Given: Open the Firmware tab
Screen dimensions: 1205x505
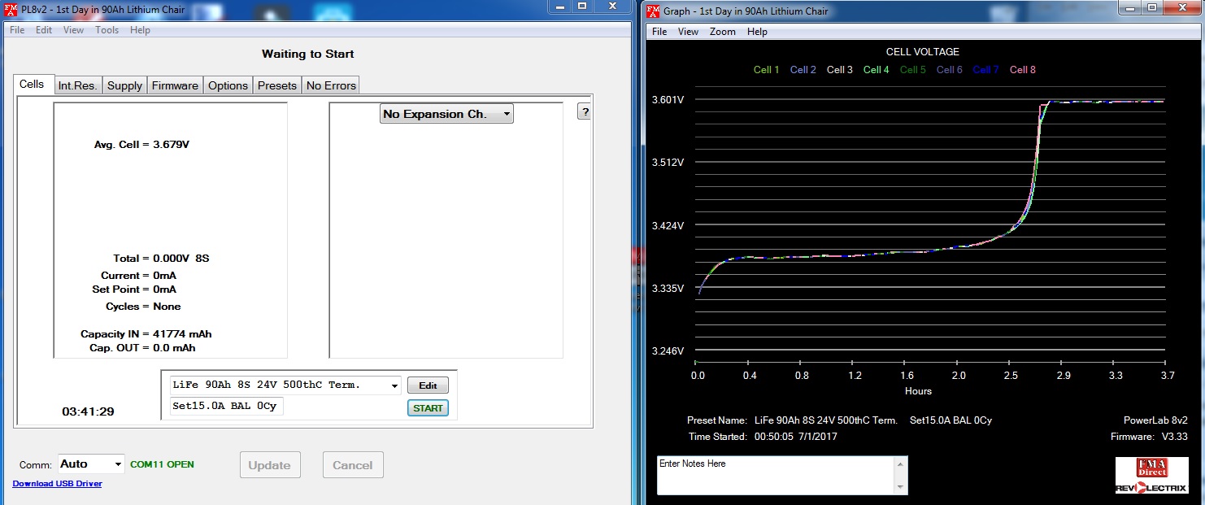Looking at the screenshot, I should [x=174, y=85].
